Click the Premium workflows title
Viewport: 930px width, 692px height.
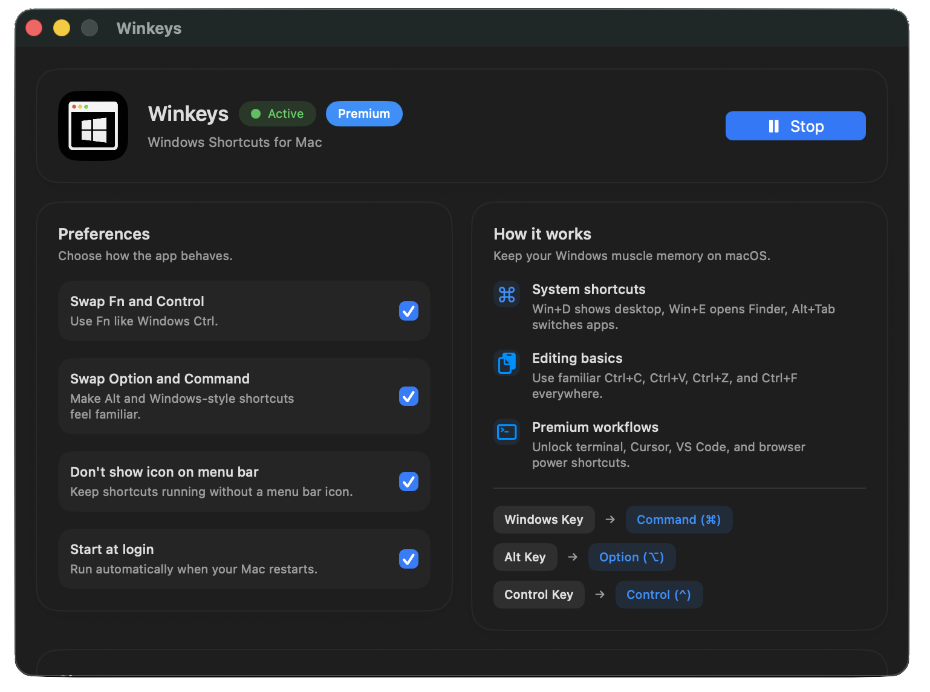tap(596, 427)
